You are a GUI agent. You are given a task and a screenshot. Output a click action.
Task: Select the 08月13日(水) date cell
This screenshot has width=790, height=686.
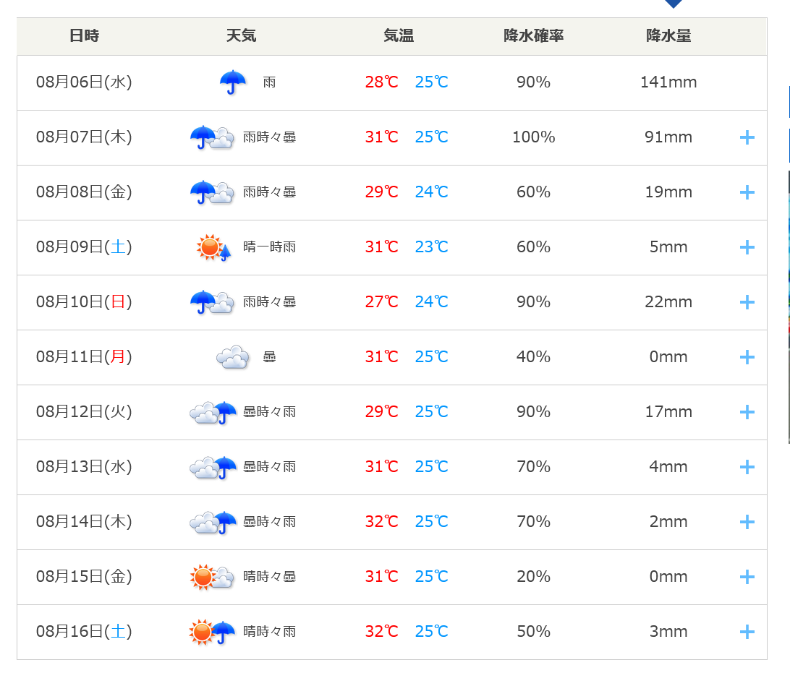pyautogui.click(x=84, y=467)
